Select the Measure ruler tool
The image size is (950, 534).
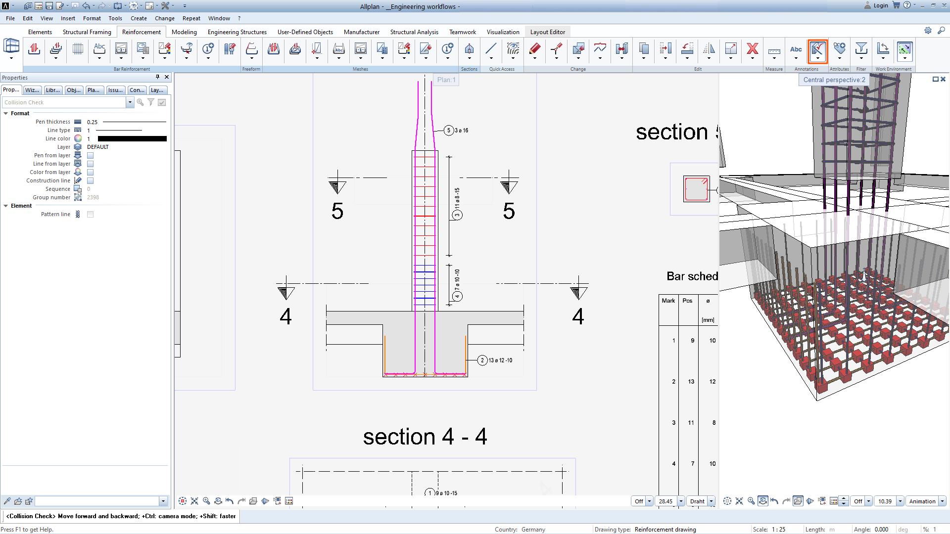tap(774, 50)
